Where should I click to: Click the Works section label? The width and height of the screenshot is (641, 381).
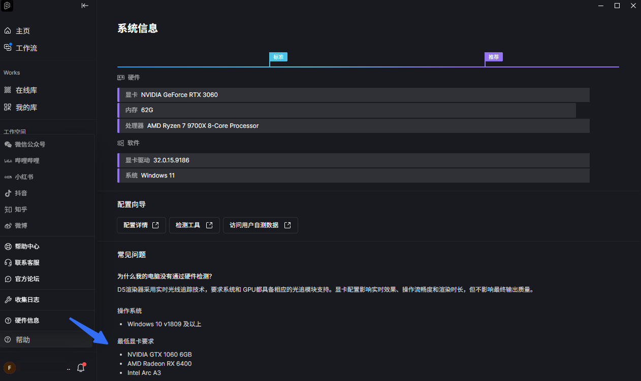[x=12, y=73]
